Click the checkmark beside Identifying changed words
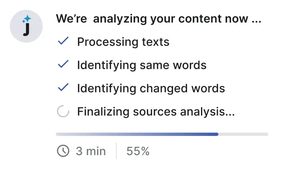The height and width of the screenshot is (194, 285). click(x=63, y=87)
